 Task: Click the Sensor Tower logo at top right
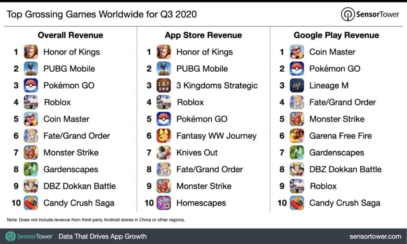(370, 14)
